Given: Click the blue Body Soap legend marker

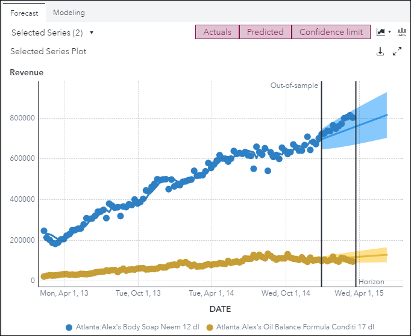Looking at the screenshot, I should (69, 327).
